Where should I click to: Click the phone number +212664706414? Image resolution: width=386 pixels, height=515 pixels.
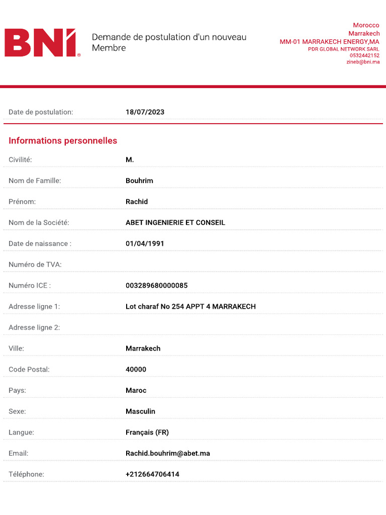(152, 474)
